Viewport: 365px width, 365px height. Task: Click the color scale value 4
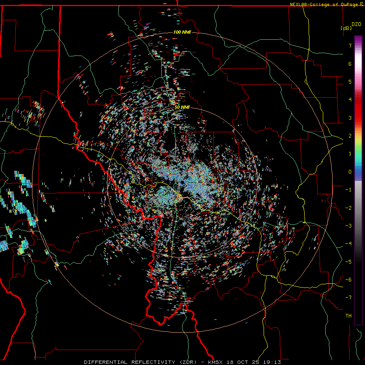pos(350,100)
